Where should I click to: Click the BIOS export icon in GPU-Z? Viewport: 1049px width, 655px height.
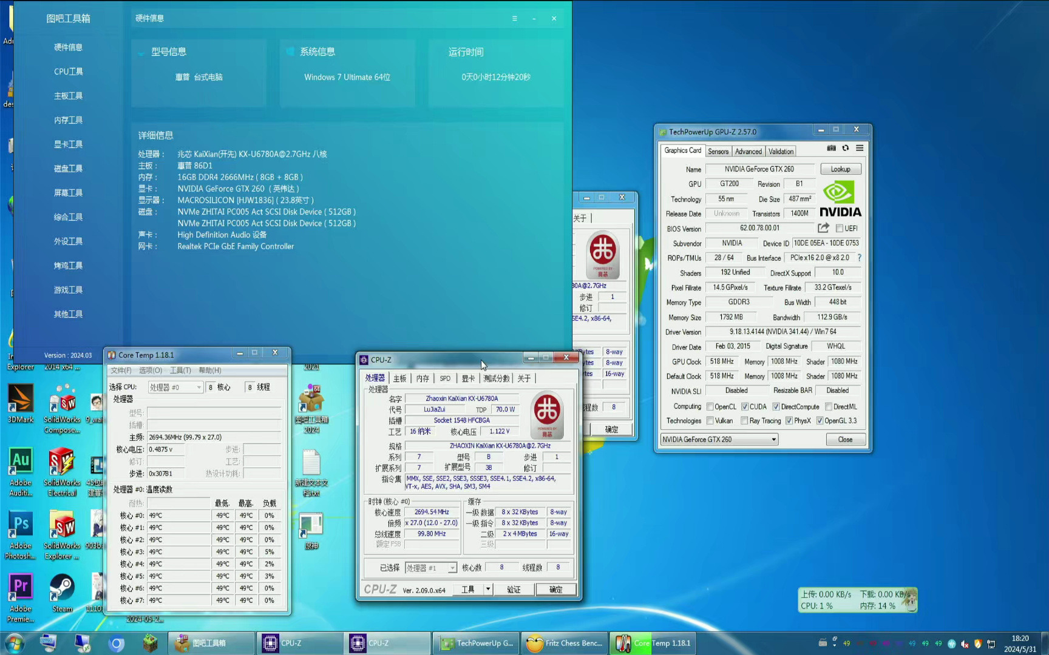pyautogui.click(x=823, y=228)
